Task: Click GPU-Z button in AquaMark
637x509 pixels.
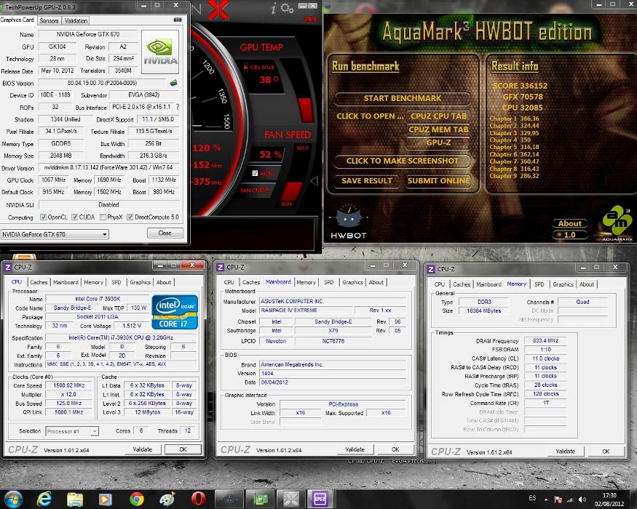Action: (x=438, y=143)
